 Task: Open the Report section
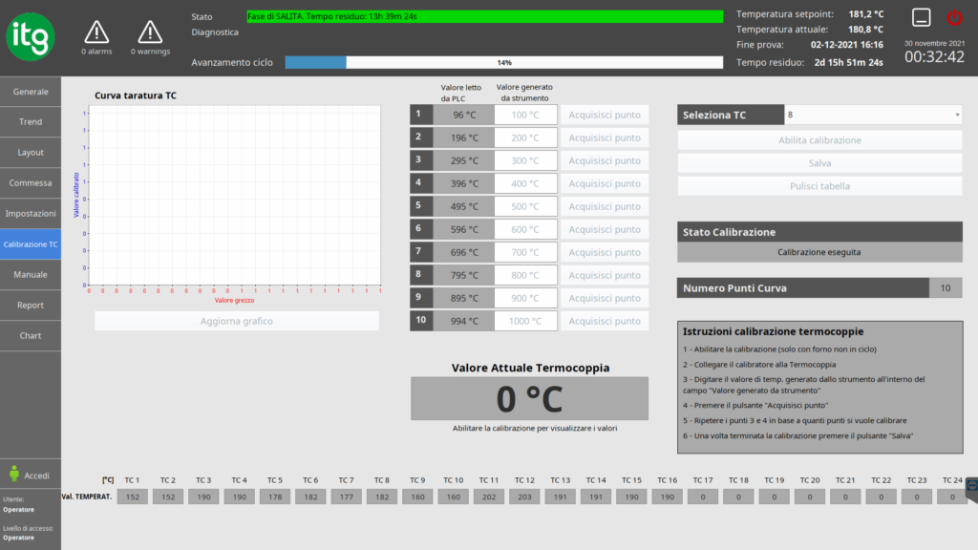pos(31,305)
